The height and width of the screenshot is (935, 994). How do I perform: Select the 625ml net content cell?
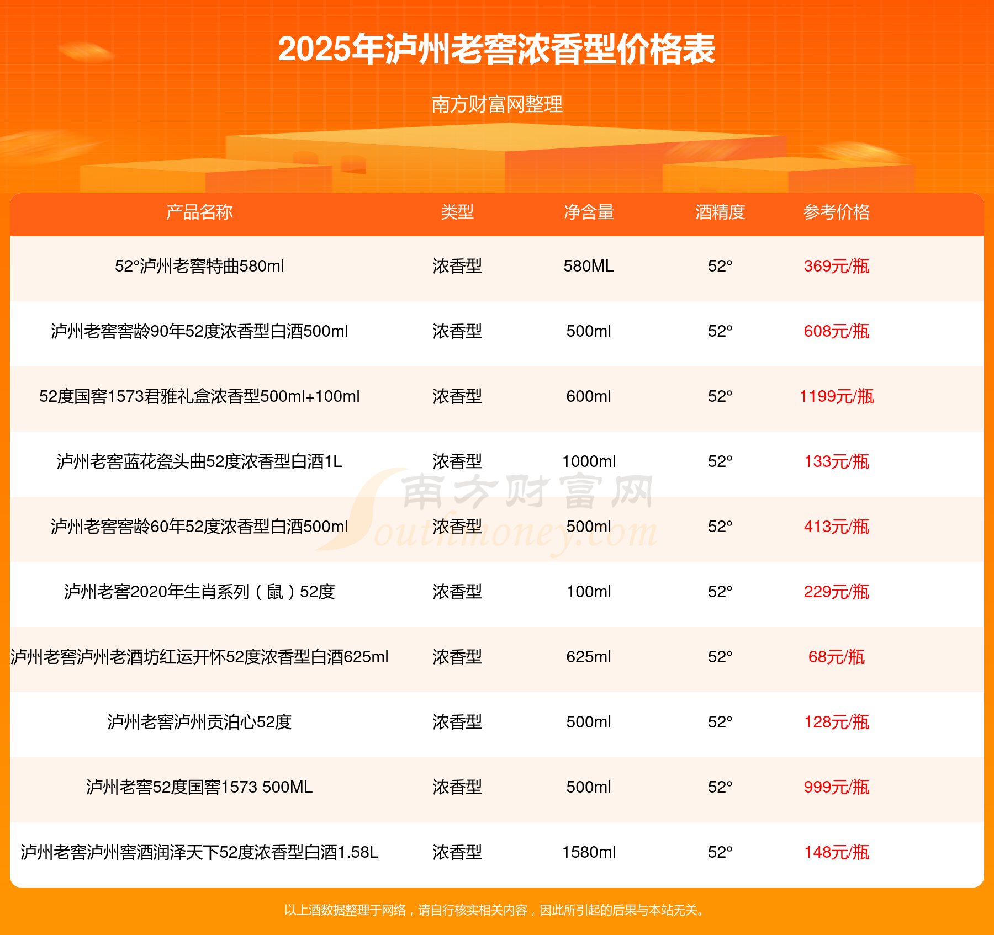point(589,657)
